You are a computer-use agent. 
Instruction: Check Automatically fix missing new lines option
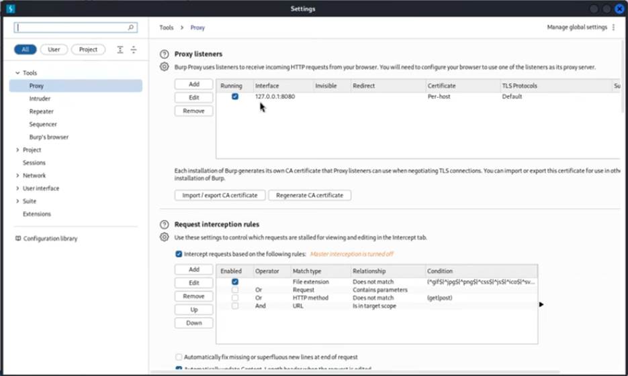pos(179,357)
